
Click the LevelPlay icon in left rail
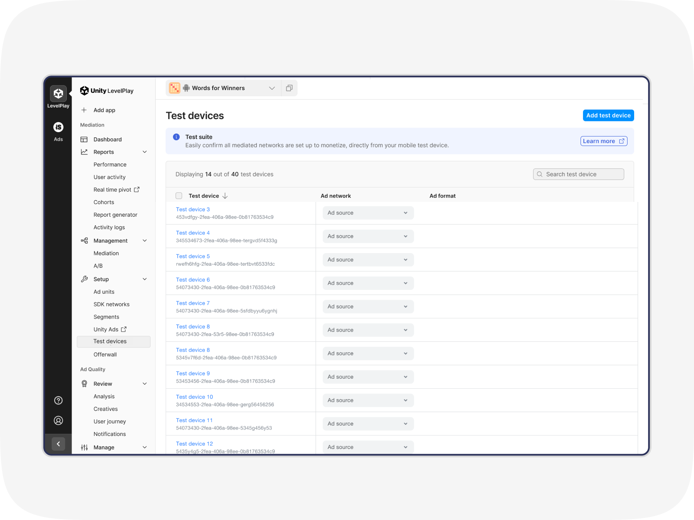58,94
